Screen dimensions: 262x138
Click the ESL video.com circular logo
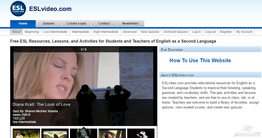click(x=18, y=9)
